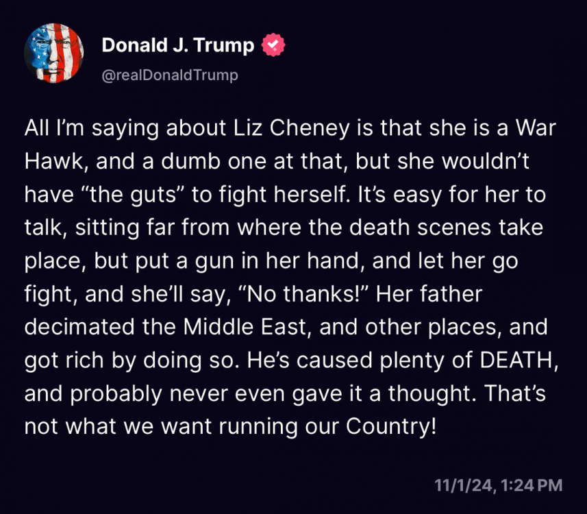Screen dimensions: 587x514
Task: Click the words "put a gun"
Action: pos(180,260)
